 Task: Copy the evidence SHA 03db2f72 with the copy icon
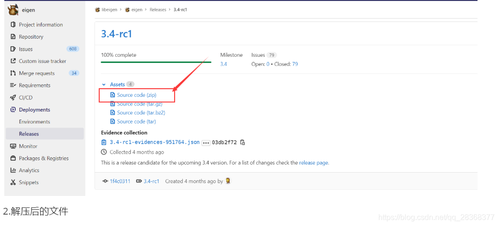(242, 142)
